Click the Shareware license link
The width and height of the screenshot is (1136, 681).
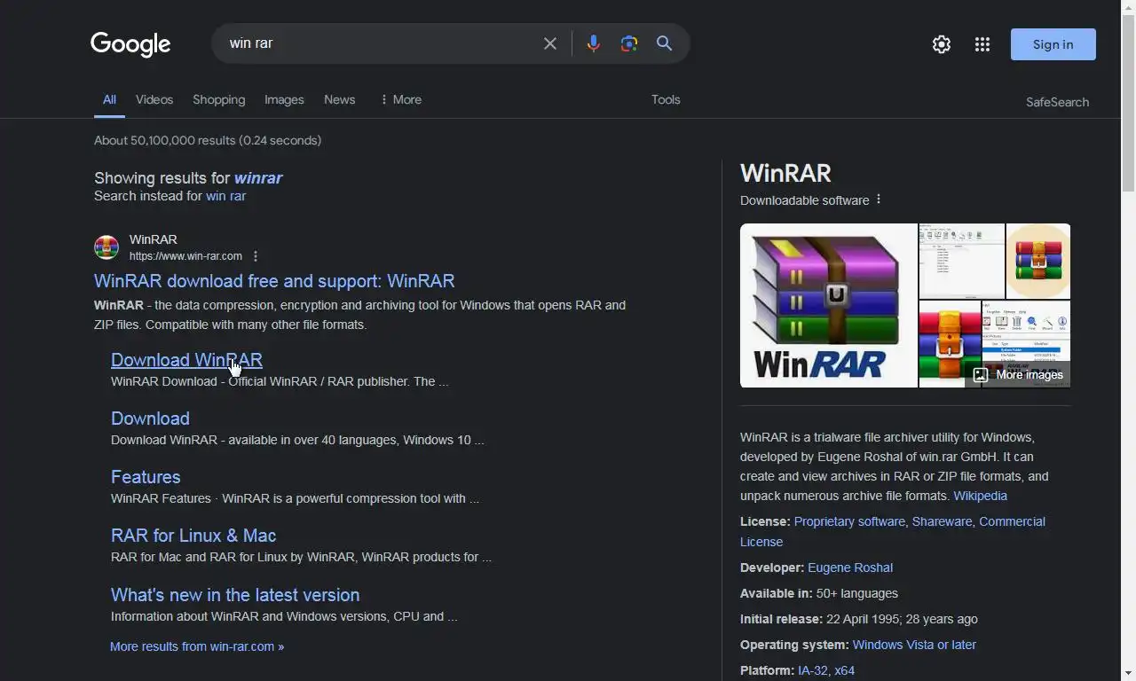point(942,521)
